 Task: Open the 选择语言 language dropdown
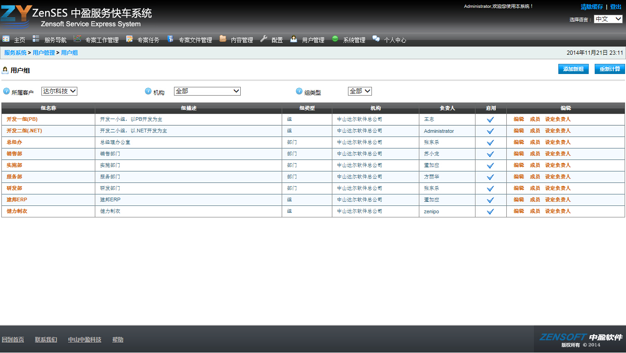(608, 19)
